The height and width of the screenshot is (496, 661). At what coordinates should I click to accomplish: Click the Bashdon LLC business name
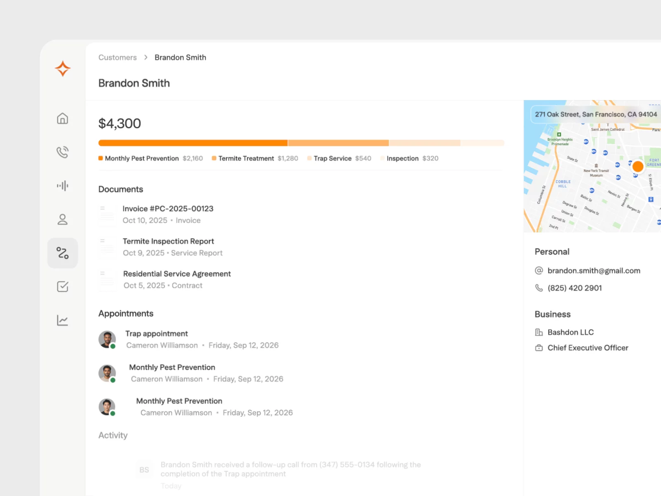571,332
